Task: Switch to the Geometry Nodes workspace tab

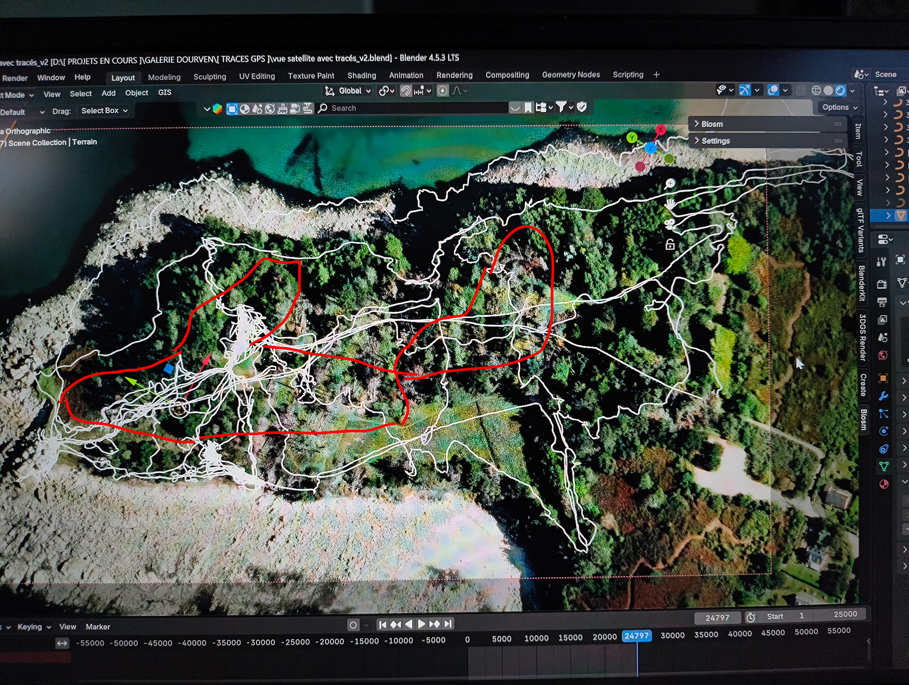Action: (x=570, y=75)
